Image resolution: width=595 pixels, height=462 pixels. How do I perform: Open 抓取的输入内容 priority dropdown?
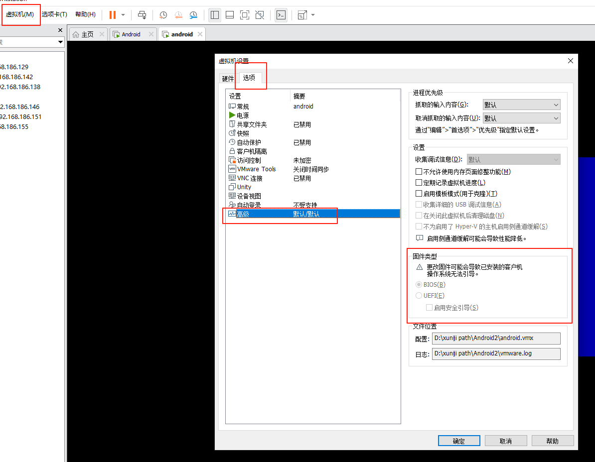521,105
